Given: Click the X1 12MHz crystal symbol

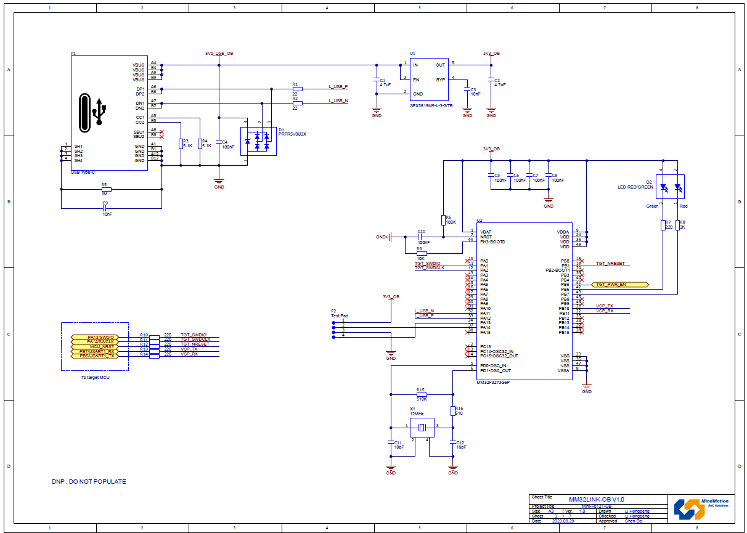Looking at the screenshot, I should (x=422, y=428).
